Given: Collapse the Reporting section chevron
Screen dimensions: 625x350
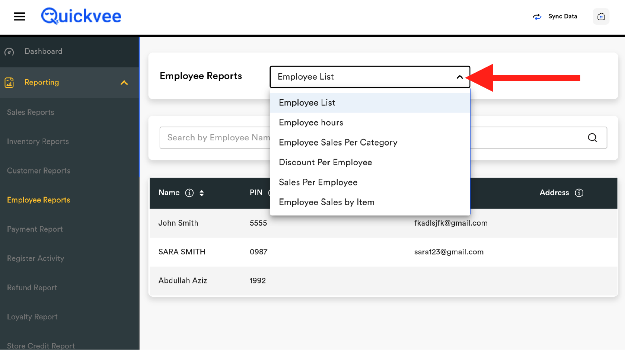Looking at the screenshot, I should (x=124, y=83).
